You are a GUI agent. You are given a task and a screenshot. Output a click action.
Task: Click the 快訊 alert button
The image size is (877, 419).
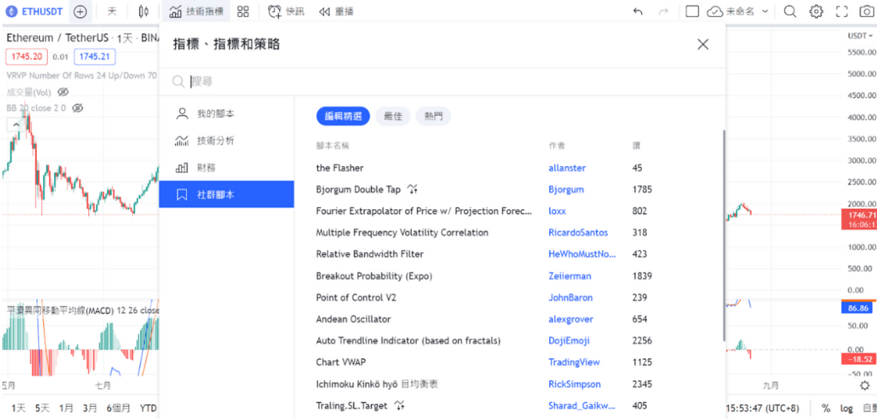click(x=286, y=12)
